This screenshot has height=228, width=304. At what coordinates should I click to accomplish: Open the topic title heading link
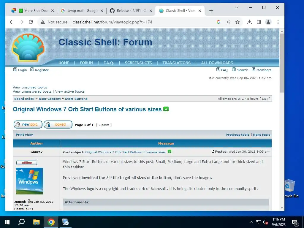pyautogui.click(x=87, y=109)
